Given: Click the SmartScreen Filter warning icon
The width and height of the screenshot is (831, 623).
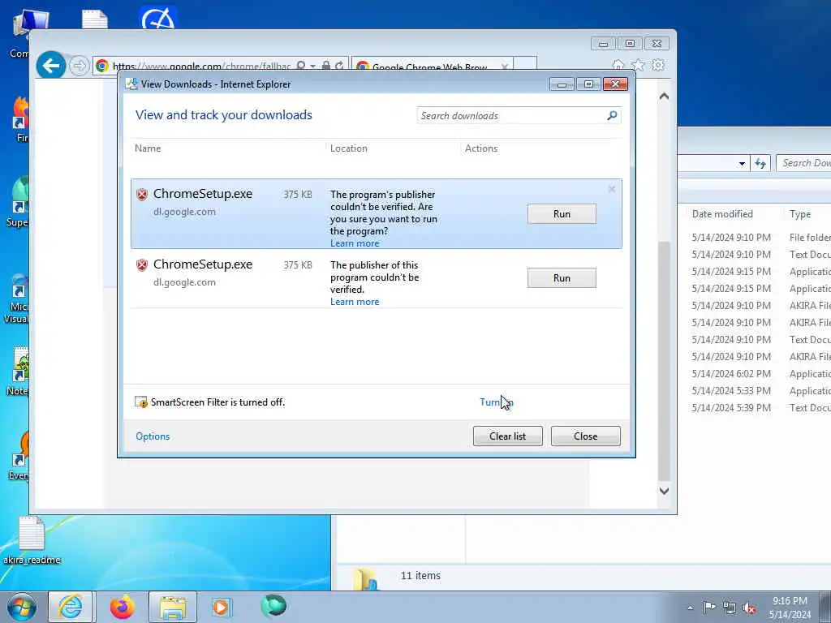Looking at the screenshot, I should click(x=141, y=402).
